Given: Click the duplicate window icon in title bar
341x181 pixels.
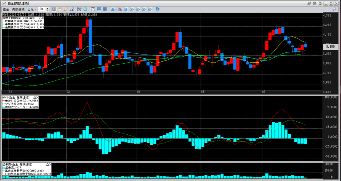Looking at the screenshot, I should pos(320,3).
